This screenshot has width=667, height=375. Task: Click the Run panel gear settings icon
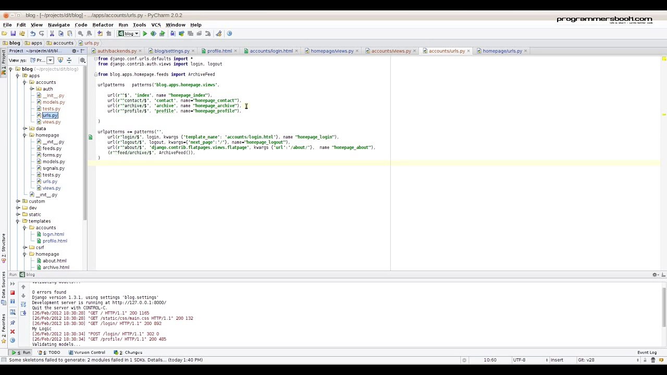[x=655, y=274]
